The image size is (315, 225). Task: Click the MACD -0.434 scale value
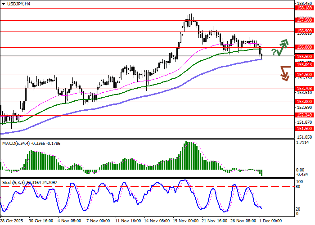[x=302, y=175]
